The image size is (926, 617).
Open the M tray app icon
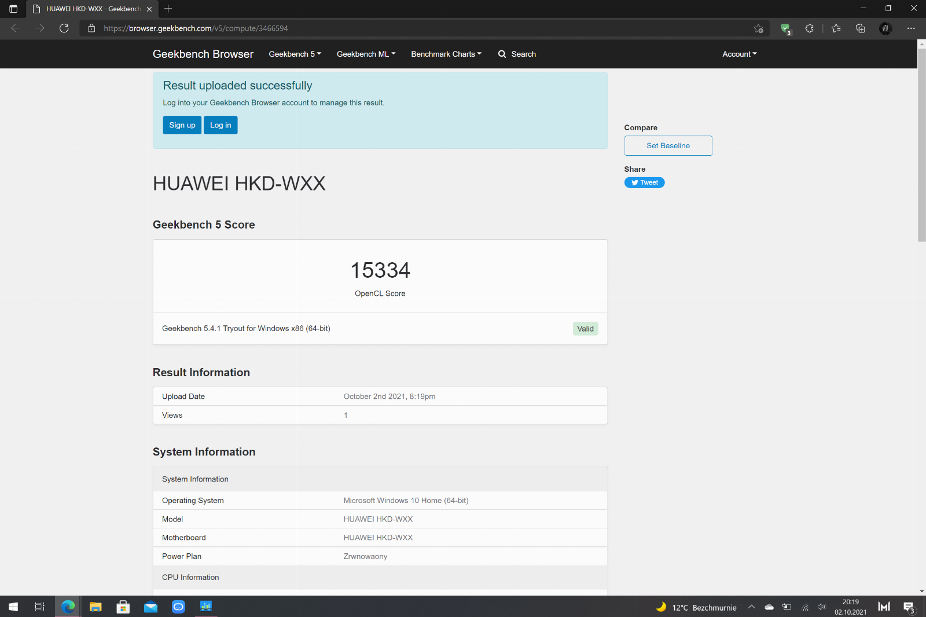[x=884, y=607]
